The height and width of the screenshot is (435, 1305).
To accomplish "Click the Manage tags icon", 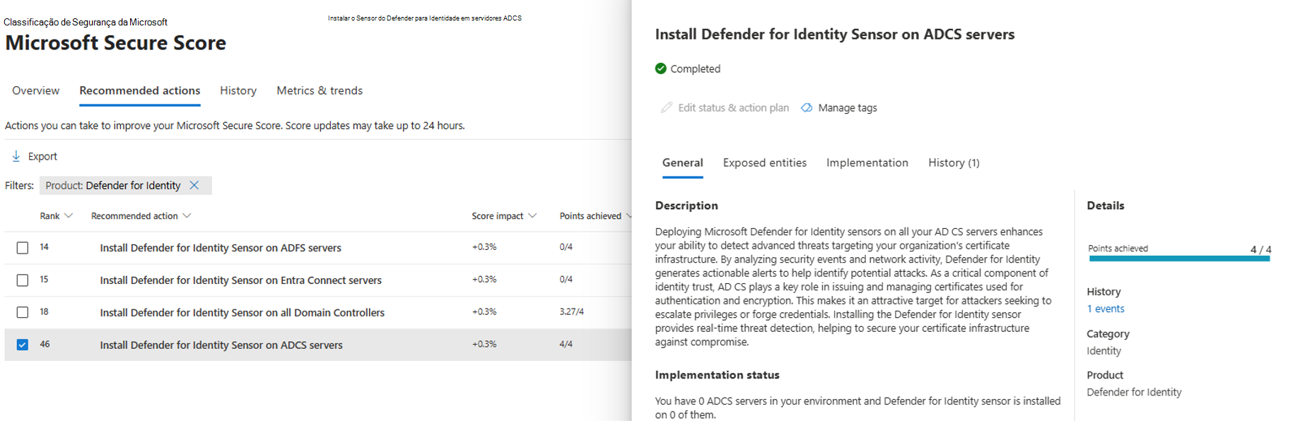I will 807,107.
